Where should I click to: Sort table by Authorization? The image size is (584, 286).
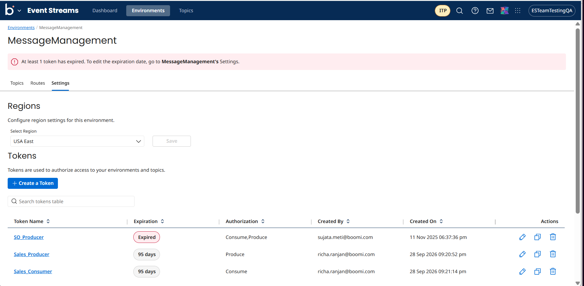[263, 221]
